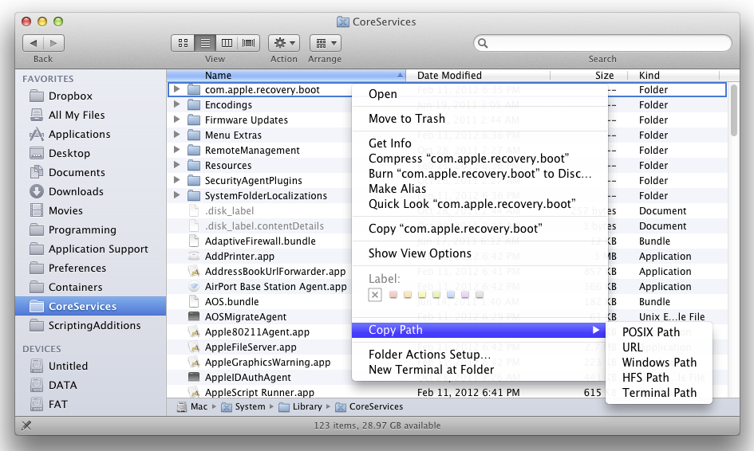
Task: Expand the SecurityAgentPlugins folder
Action: (x=176, y=180)
